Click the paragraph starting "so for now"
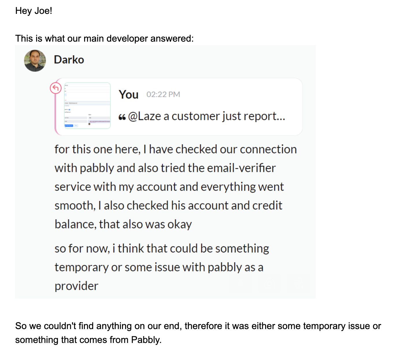The image size is (395, 358). pyautogui.click(x=162, y=267)
